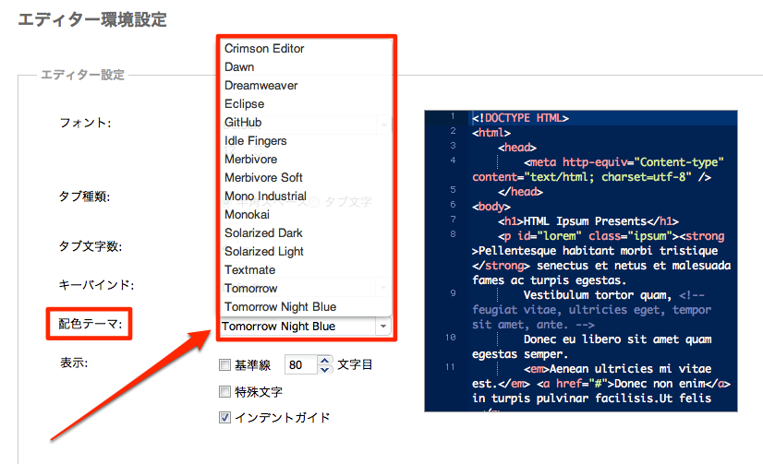
Task: Pick the Eclipse color theme
Action: tap(244, 104)
